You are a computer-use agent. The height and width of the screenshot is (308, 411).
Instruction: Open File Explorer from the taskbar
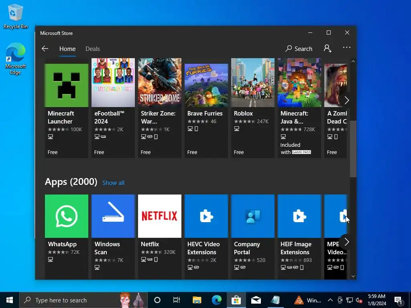(197, 300)
